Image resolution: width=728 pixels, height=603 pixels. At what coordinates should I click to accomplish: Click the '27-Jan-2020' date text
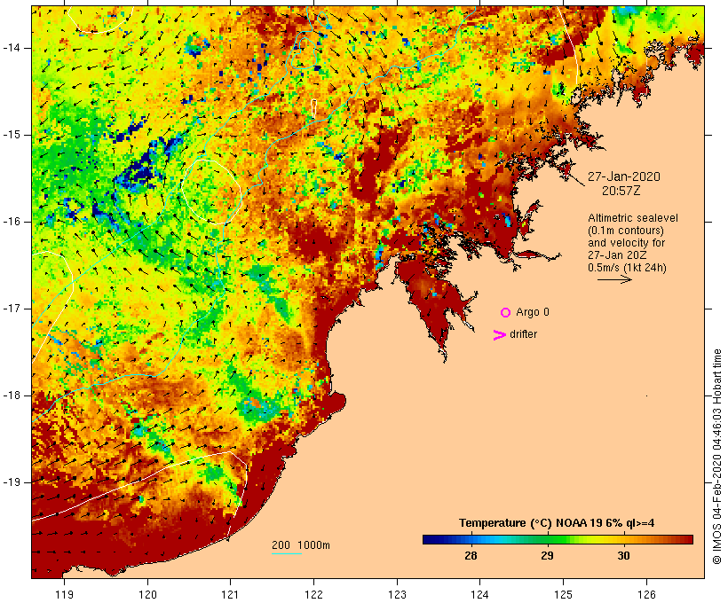point(624,176)
